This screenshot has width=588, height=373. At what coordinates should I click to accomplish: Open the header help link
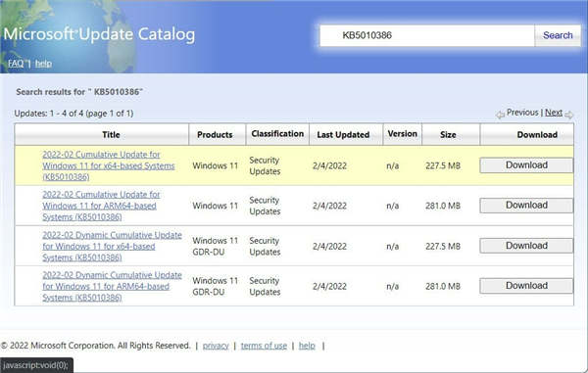pos(43,64)
